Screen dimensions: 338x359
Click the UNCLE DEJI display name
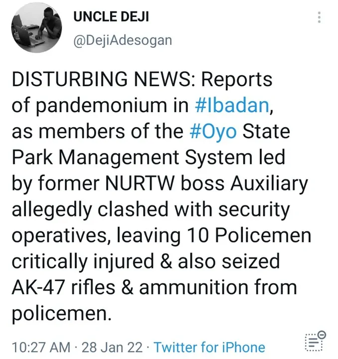[111, 16]
